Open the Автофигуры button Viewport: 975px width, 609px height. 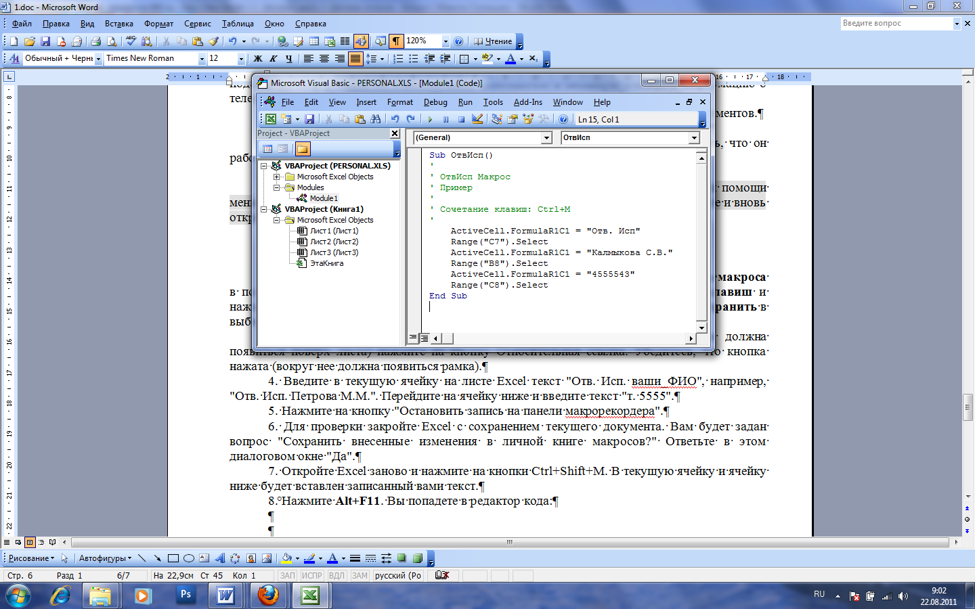click(105, 558)
